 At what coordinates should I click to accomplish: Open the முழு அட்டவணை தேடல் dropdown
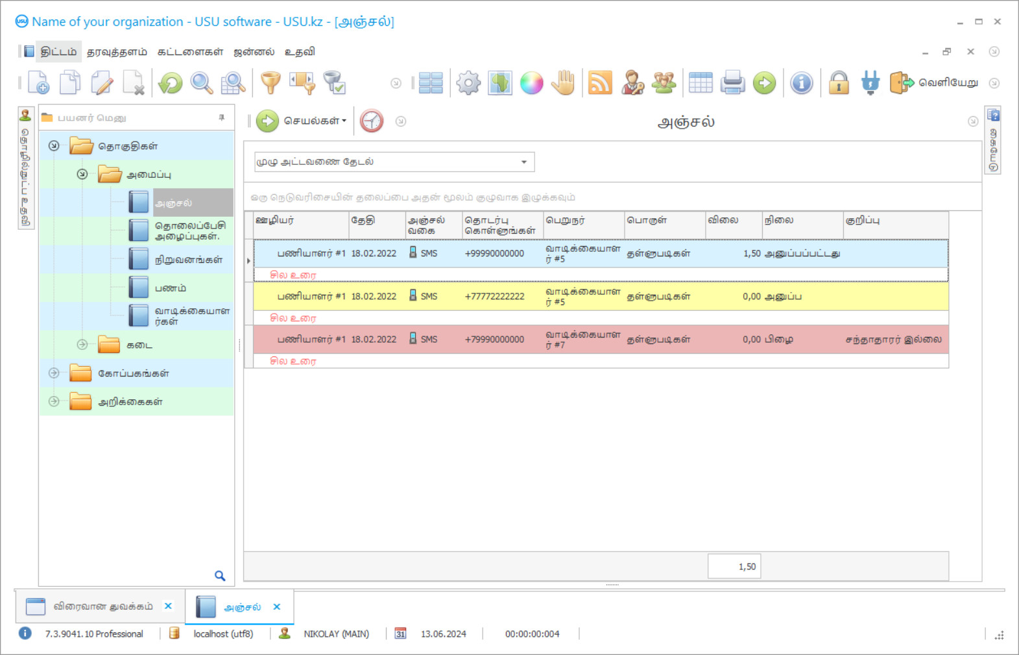click(x=523, y=162)
